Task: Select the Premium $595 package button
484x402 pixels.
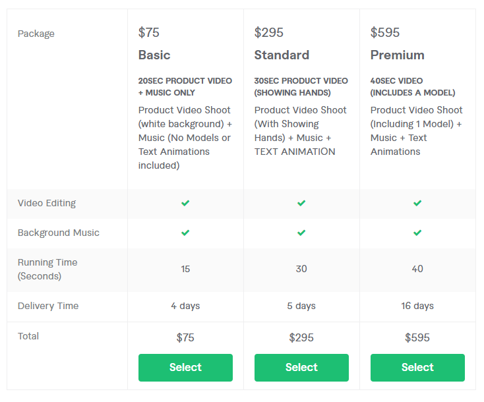Action: [417, 368]
